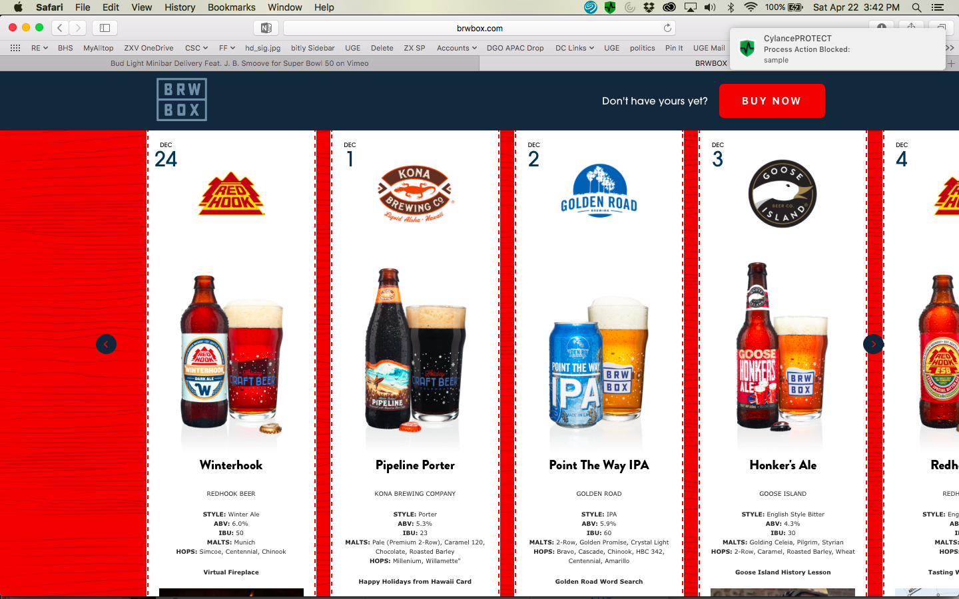Expand the RE bookmarks folder
Image resolution: width=959 pixels, height=599 pixels.
point(39,48)
